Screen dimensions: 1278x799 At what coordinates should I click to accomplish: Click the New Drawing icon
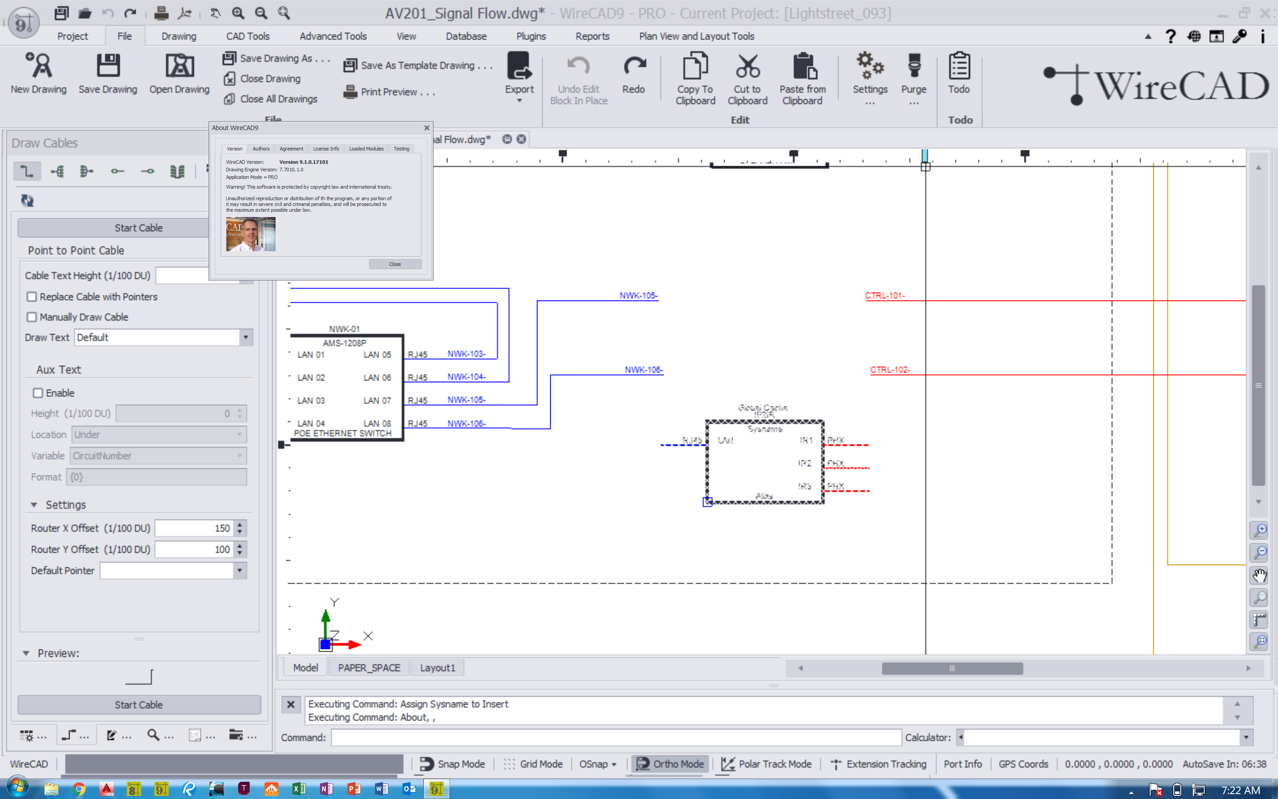[x=39, y=66]
